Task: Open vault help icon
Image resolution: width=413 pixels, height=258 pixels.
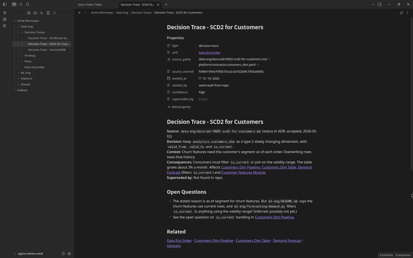Action: point(63,254)
